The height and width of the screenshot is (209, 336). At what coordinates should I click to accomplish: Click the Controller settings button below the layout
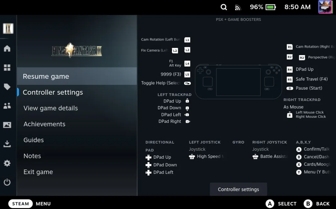pyautogui.click(x=238, y=189)
